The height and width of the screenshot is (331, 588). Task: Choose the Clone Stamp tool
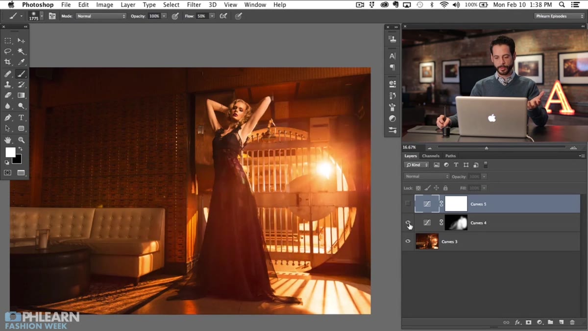click(8, 85)
